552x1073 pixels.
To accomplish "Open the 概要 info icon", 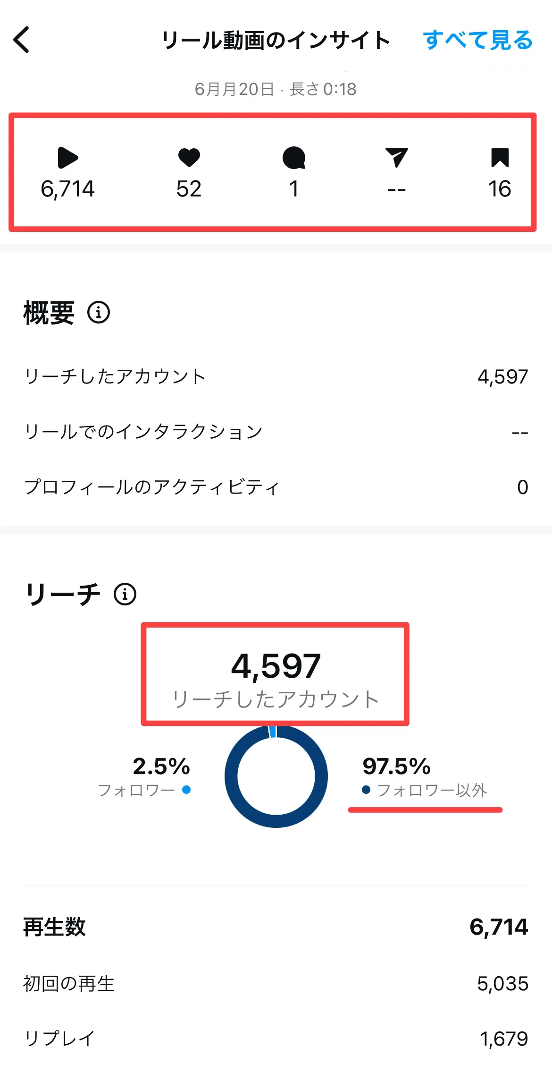I will (99, 312).
